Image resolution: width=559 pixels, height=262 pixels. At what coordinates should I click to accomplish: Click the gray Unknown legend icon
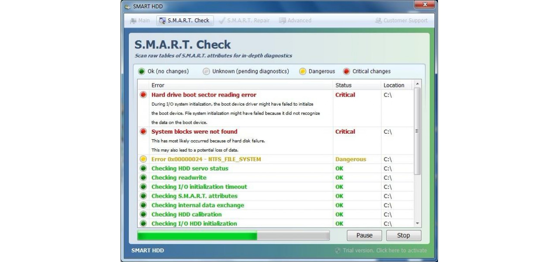pos(206,71)
